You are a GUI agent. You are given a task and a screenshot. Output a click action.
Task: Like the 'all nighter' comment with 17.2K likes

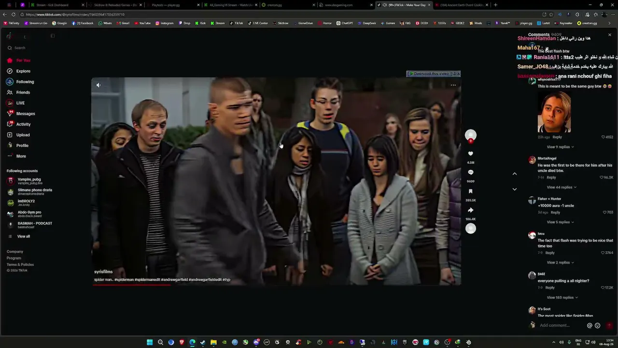pos(603,288)
